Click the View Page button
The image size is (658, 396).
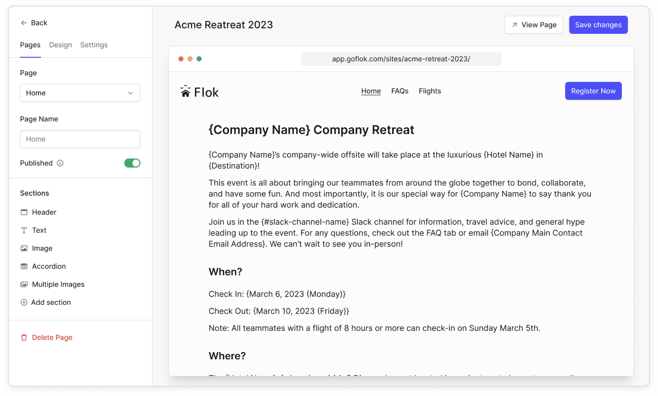534,25
